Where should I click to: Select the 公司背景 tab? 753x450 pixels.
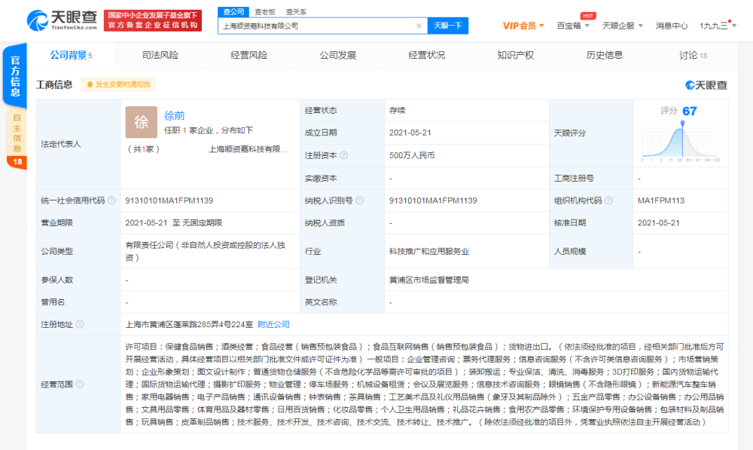pos(71,55)
